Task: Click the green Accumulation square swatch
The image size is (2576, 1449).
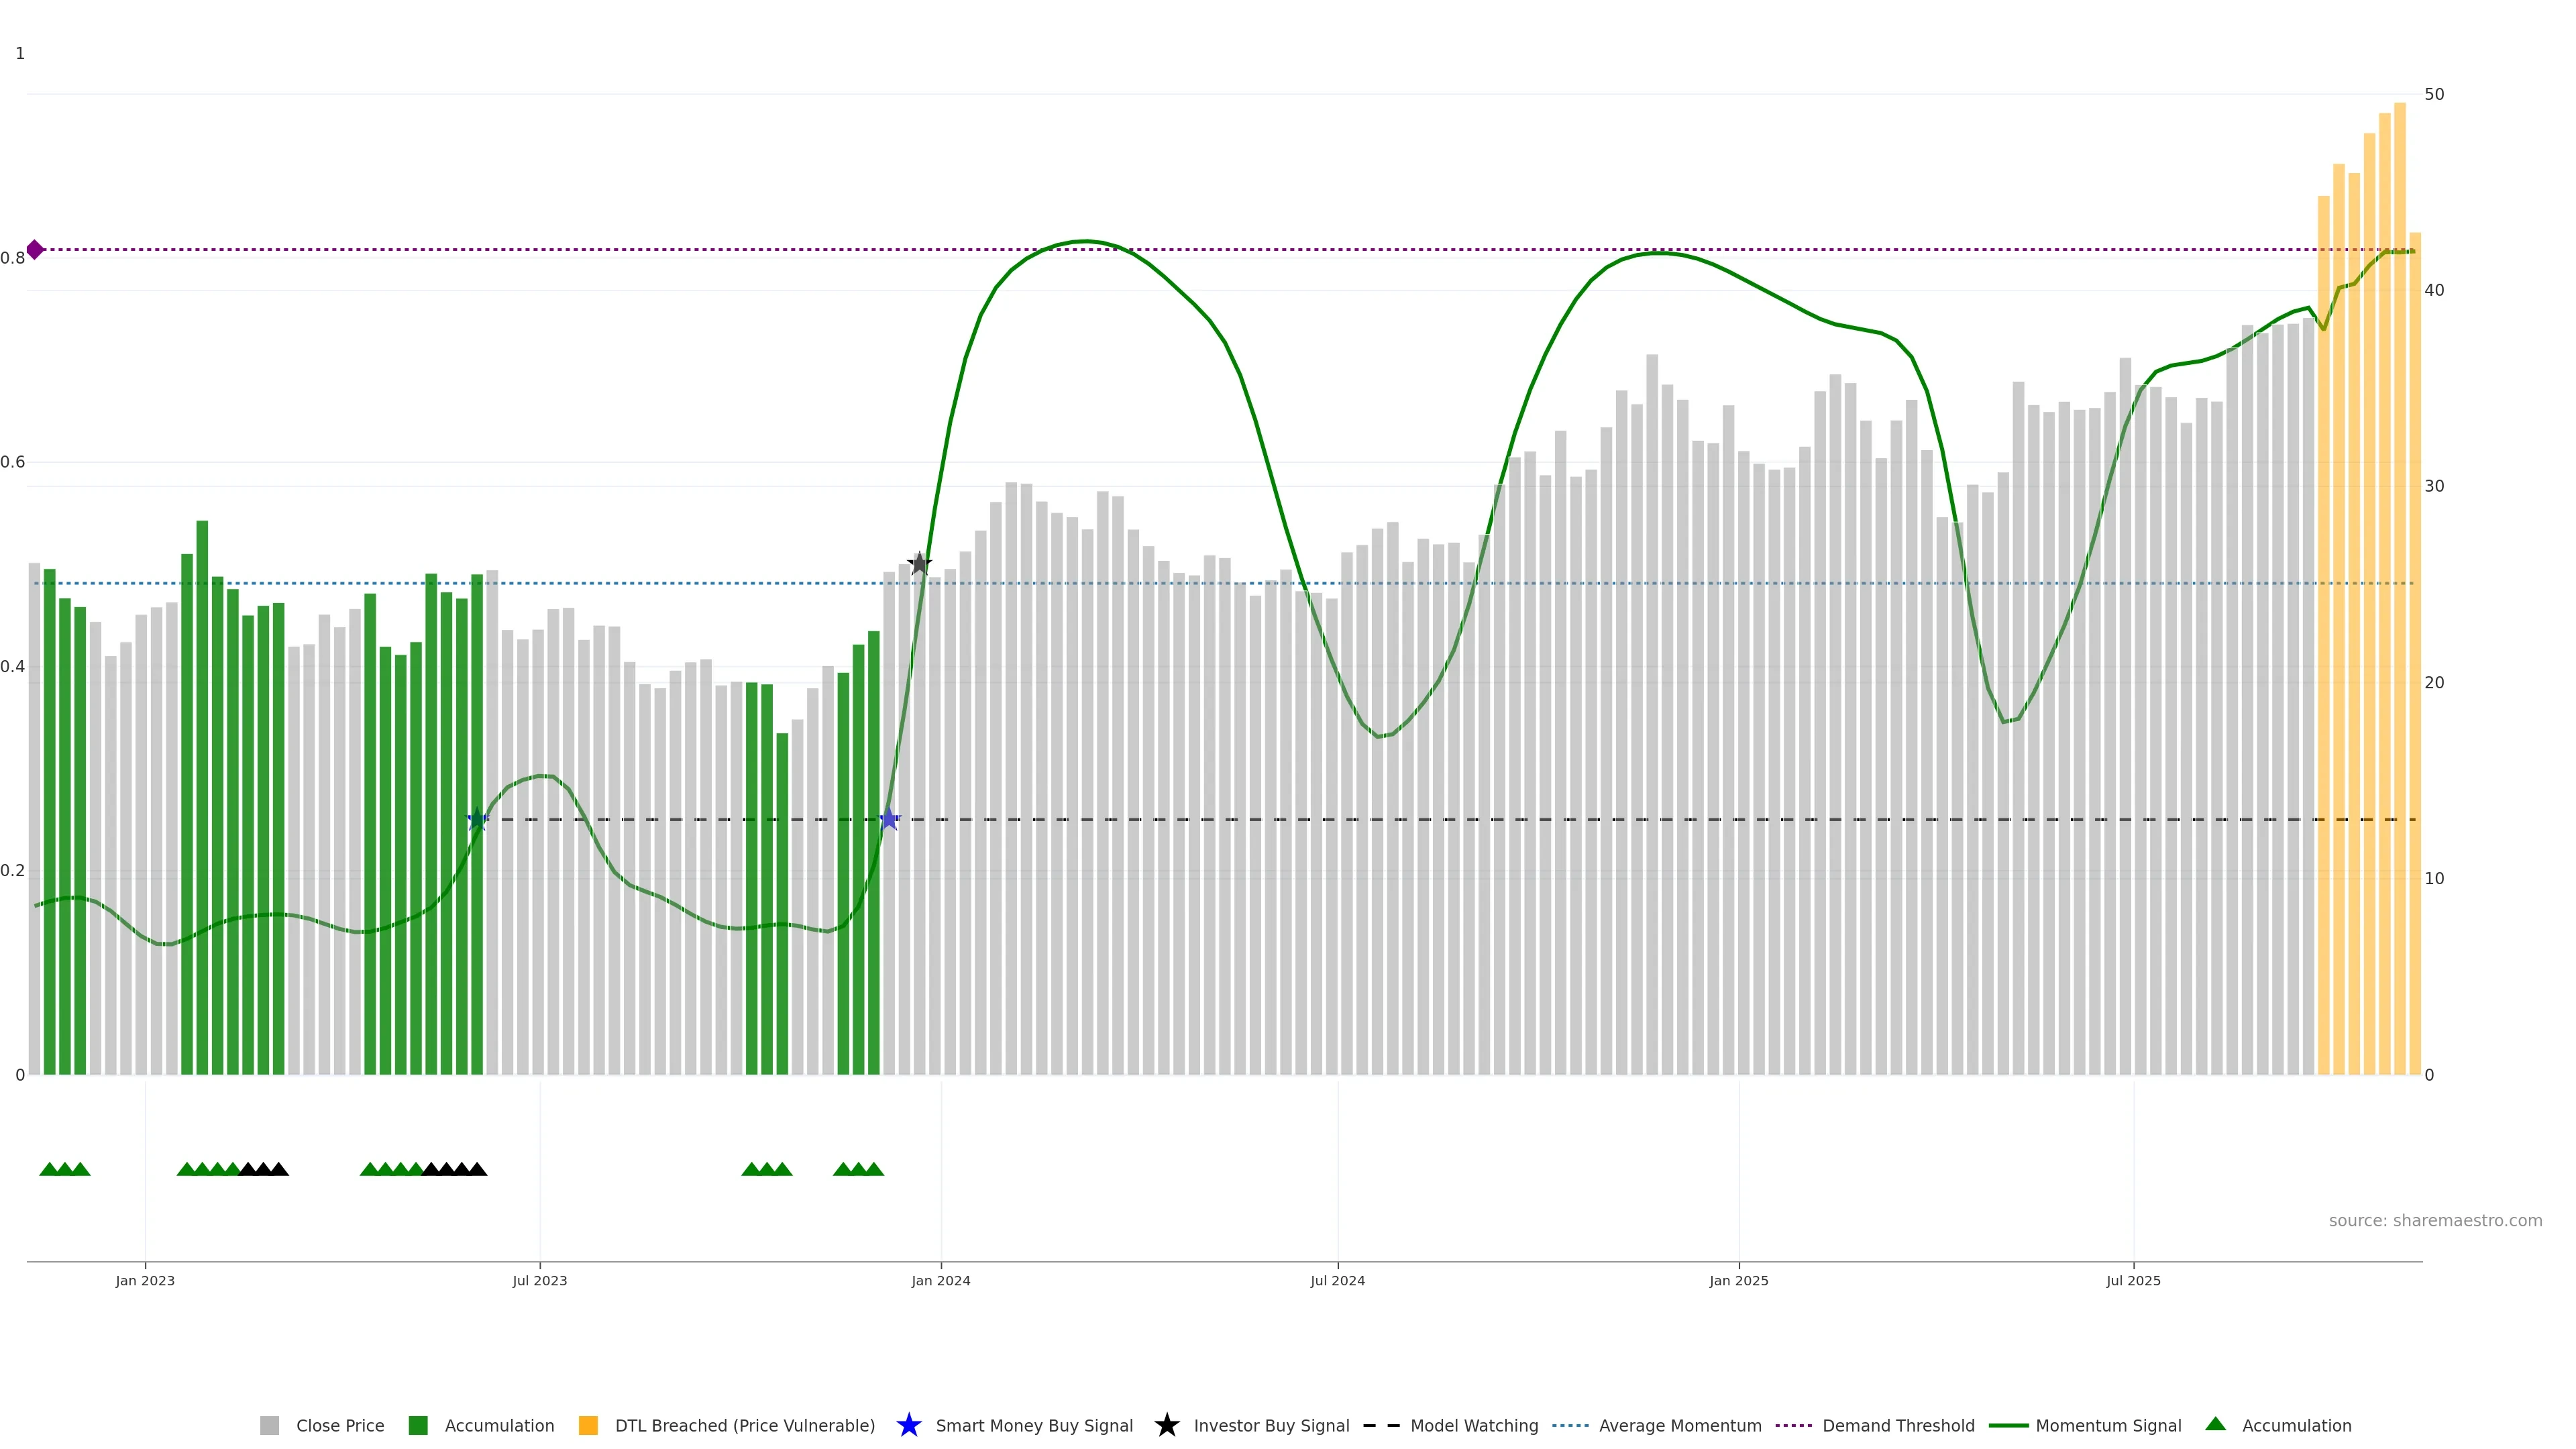Action: coord(418,1426)
